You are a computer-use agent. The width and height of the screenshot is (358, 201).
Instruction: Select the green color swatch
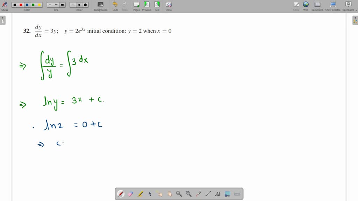(x=34, y=5)
